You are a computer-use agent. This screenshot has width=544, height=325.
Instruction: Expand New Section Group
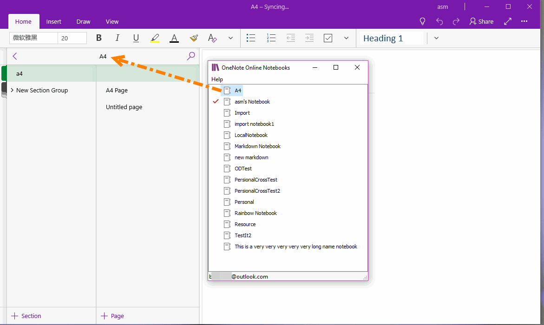(12, 90)
